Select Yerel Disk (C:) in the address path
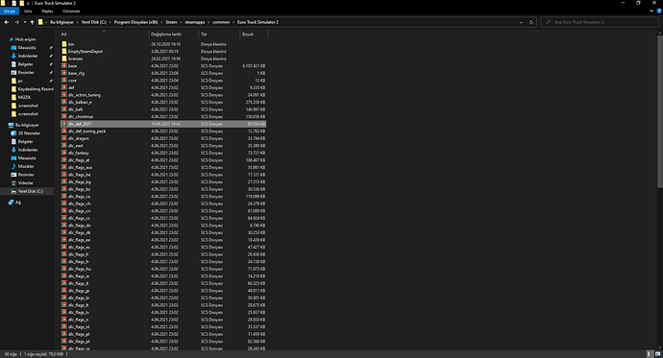Viewport: 663px width, 358px height. coord(94,22)
